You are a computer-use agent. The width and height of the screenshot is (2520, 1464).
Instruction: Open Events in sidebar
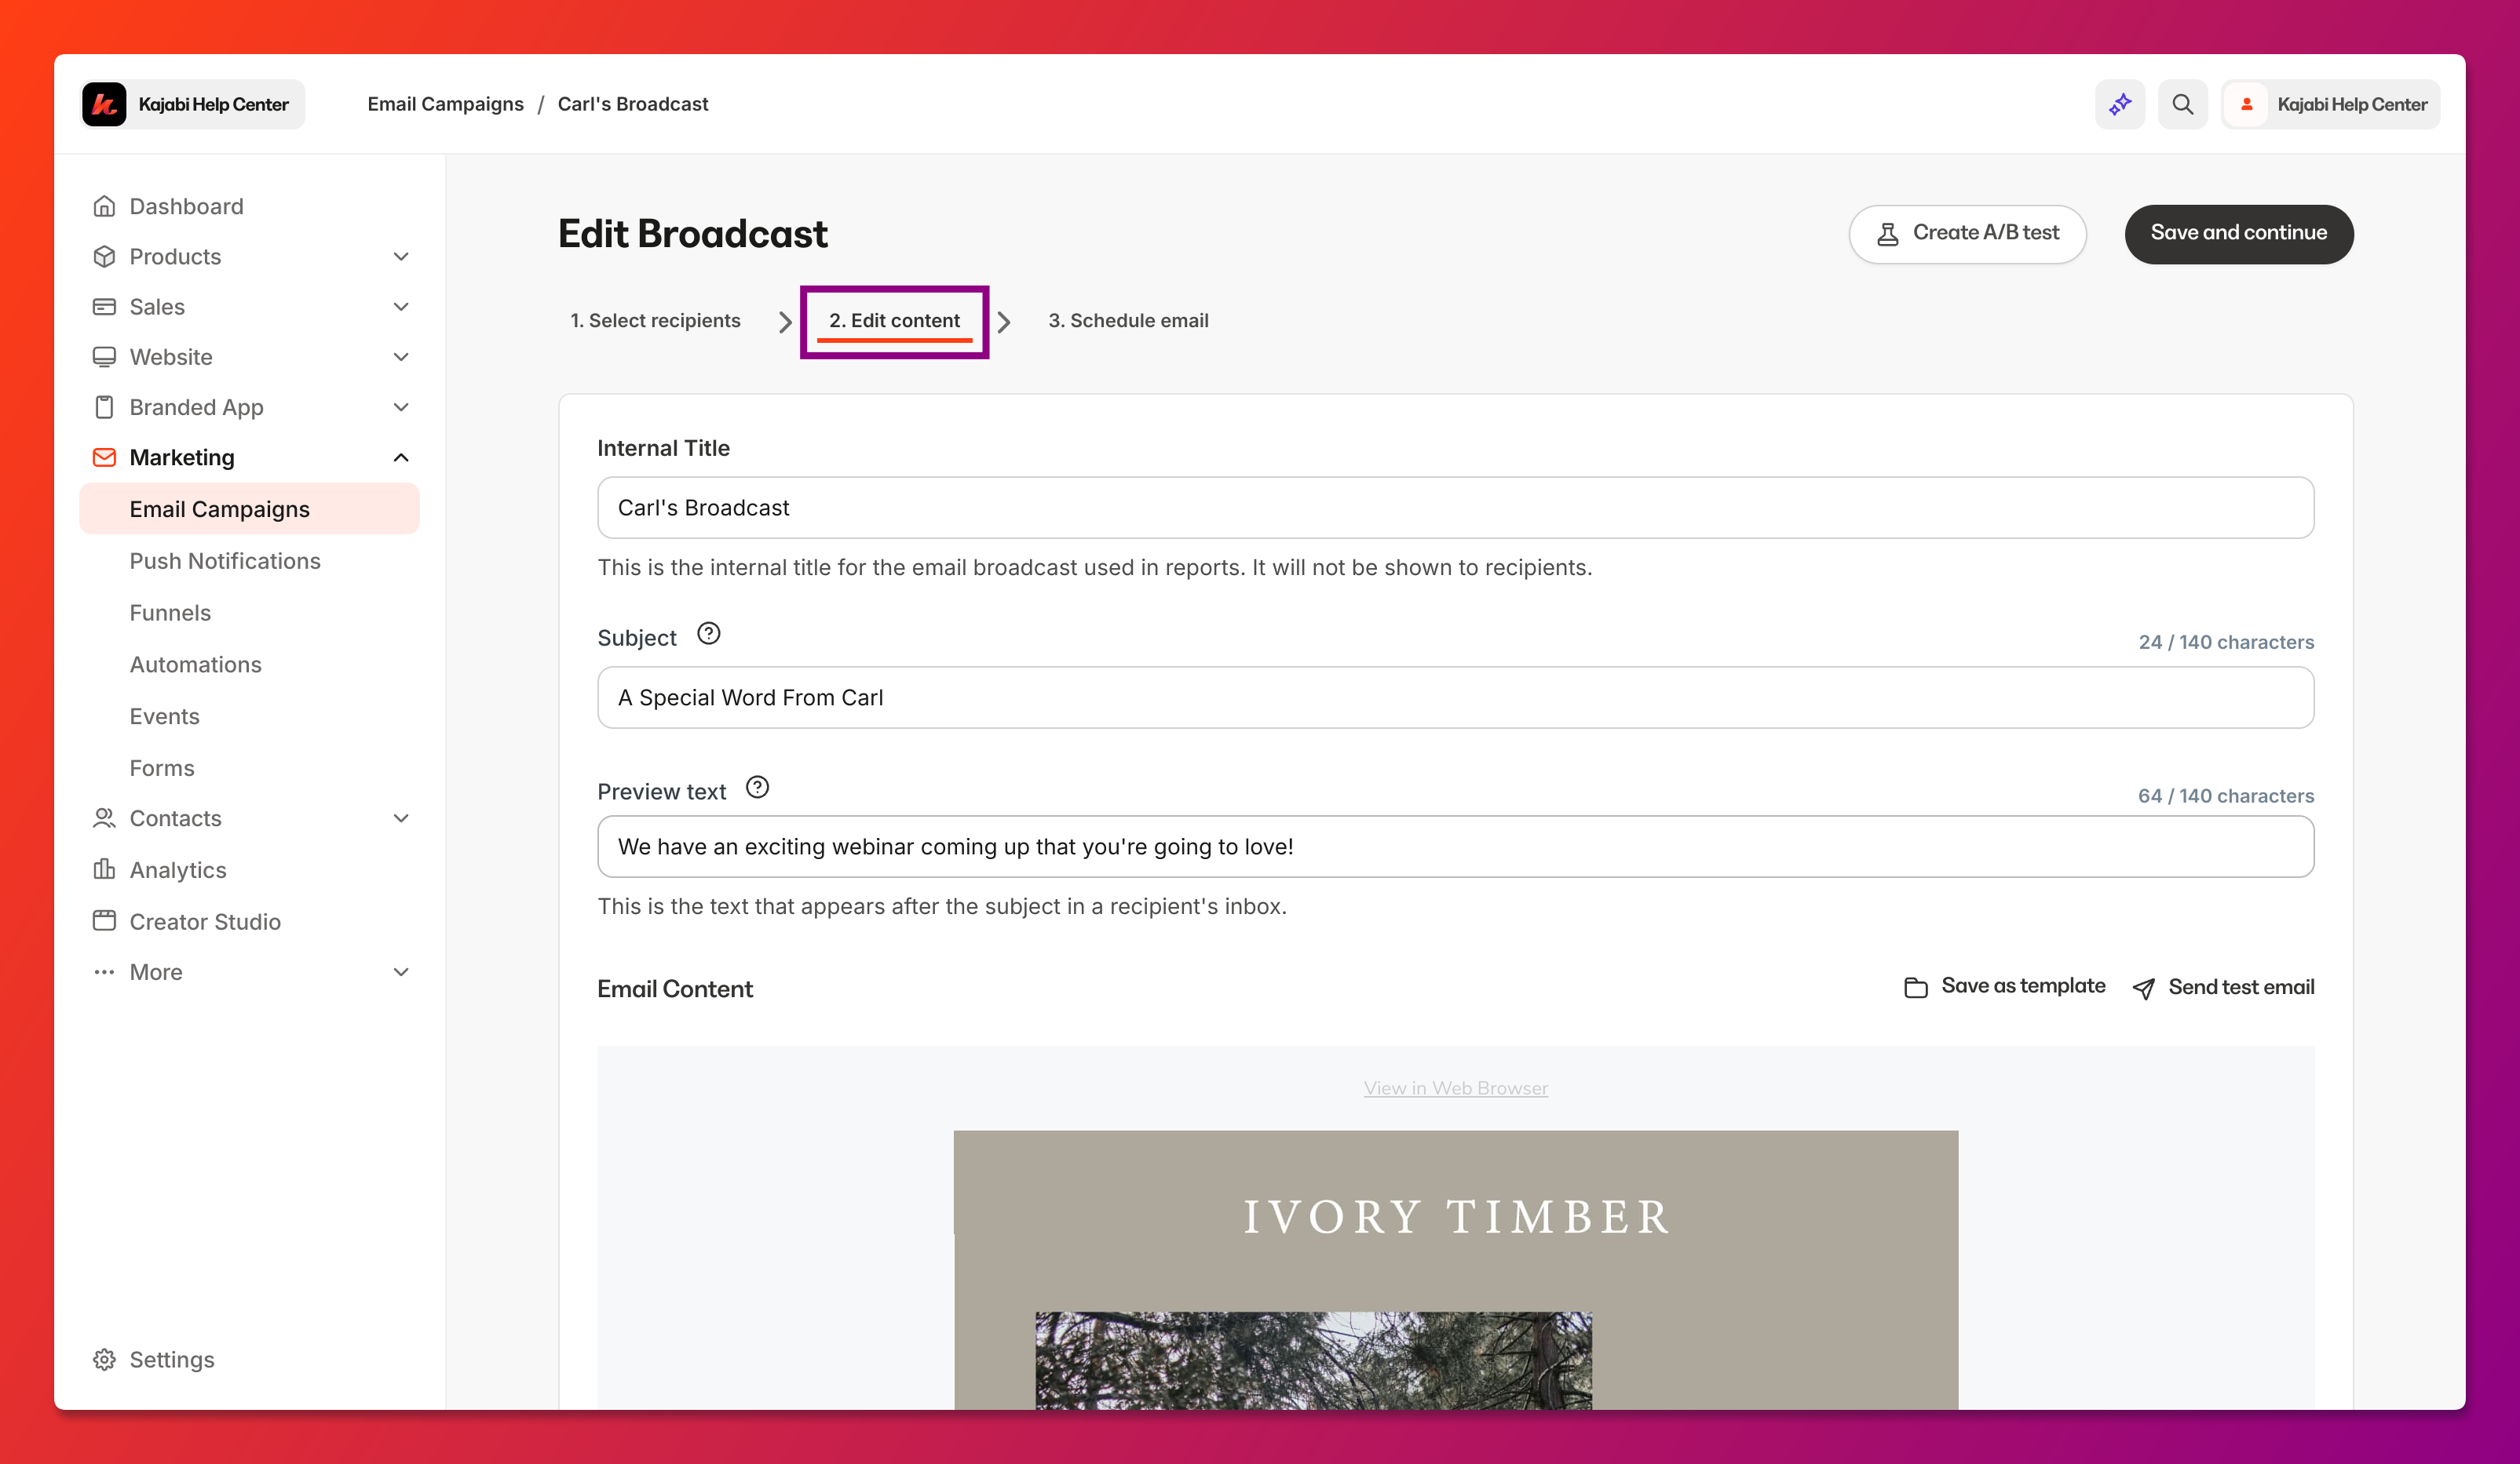(x=164, y=716)
